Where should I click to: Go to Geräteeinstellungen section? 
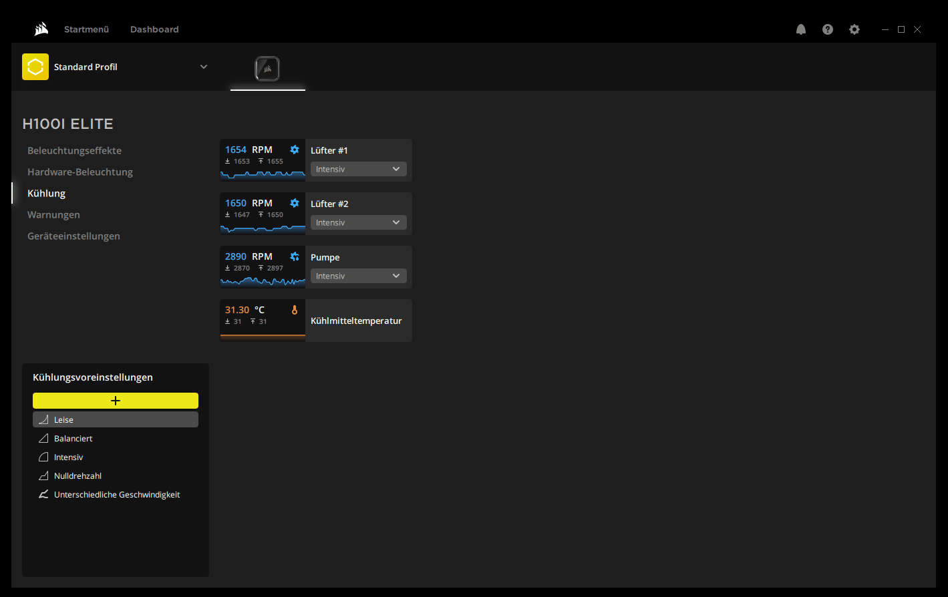(x=73, y=236)
